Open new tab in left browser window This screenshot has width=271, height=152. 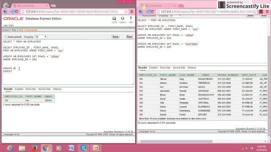[x=53, y=5]
